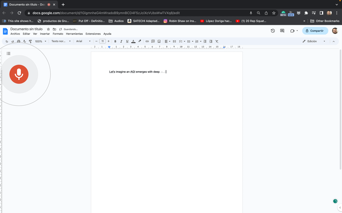Insert a link using the toolbar icon
Image resolution: width=342 pixels, height=213 pixels.
point(147,41)
